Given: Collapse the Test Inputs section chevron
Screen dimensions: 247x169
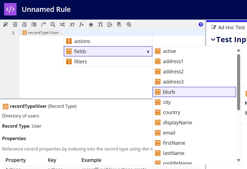Looking at the screenshot, I should [x=213, y=39].
